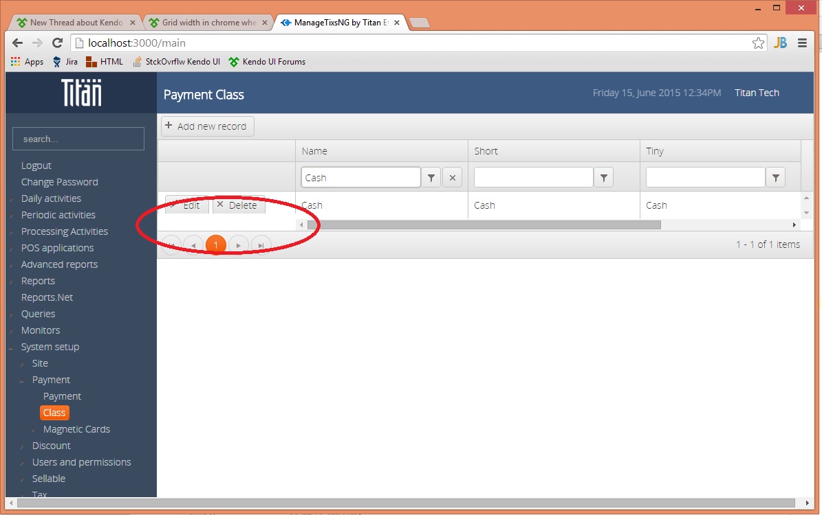822x515 pixels.
Task: Sort by the Name column header
Action: click(x=382, y=151)
